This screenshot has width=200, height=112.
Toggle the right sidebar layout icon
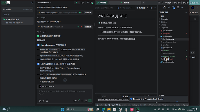(163, 3)
